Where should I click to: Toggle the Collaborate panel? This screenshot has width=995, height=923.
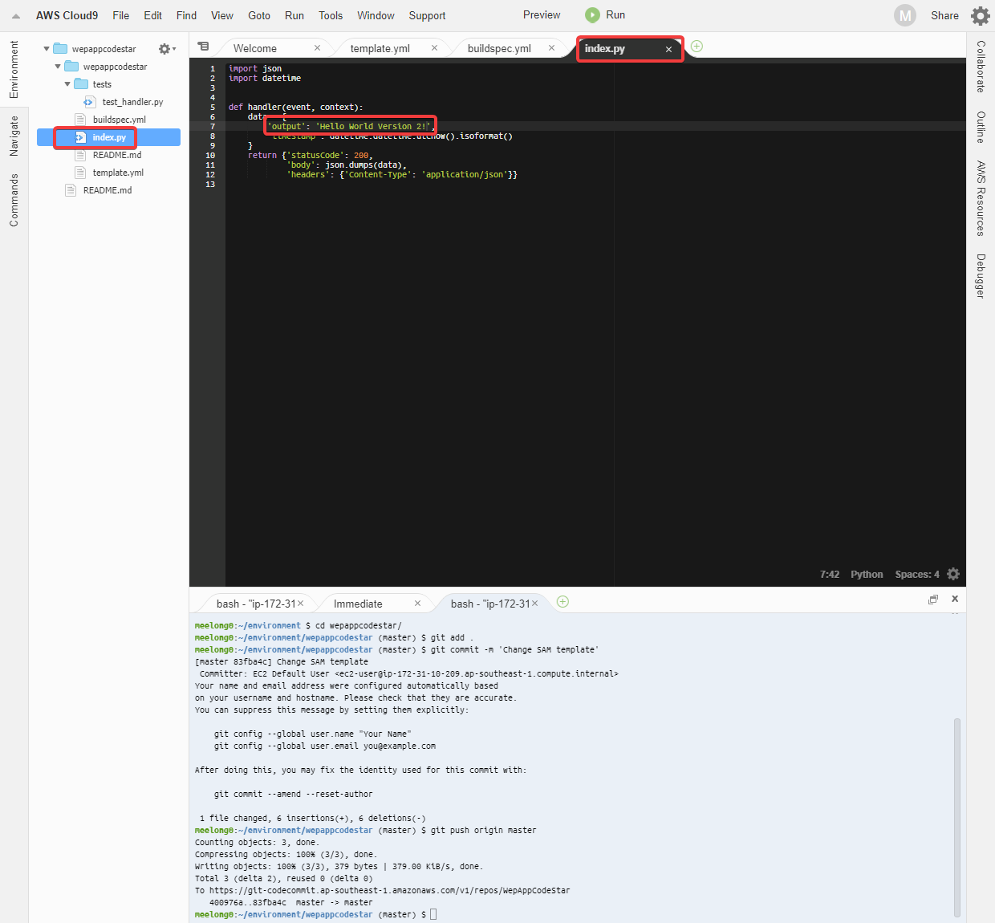981,67
